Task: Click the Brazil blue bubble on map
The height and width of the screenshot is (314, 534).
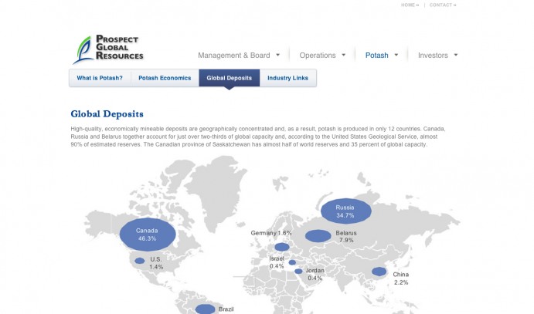Action: (205, 309)
